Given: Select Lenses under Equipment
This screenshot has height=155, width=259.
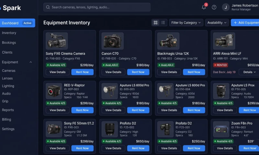Looking at the screenshot, I should point(7,78).
